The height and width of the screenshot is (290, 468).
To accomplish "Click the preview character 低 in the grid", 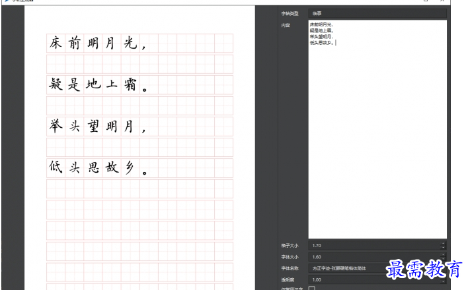I will click(56, 167).
